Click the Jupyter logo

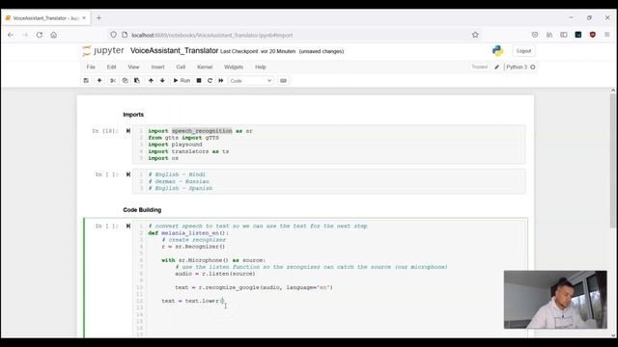[x=103, y=51]
